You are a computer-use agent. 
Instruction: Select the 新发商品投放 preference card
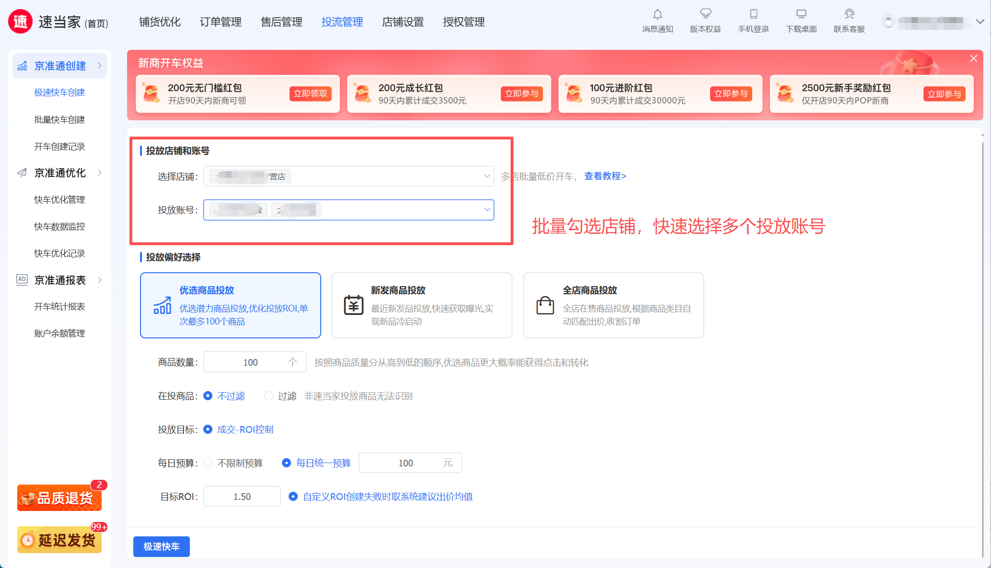coord(422,305)
